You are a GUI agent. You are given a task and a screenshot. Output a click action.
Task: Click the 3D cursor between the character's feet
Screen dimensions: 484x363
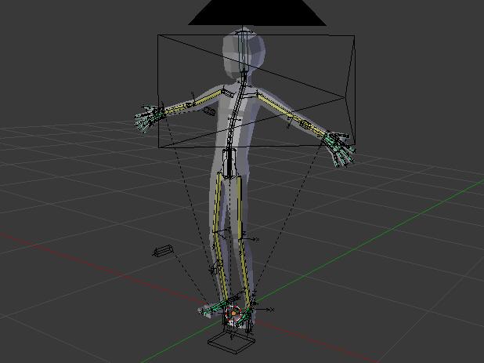(233, 314)
